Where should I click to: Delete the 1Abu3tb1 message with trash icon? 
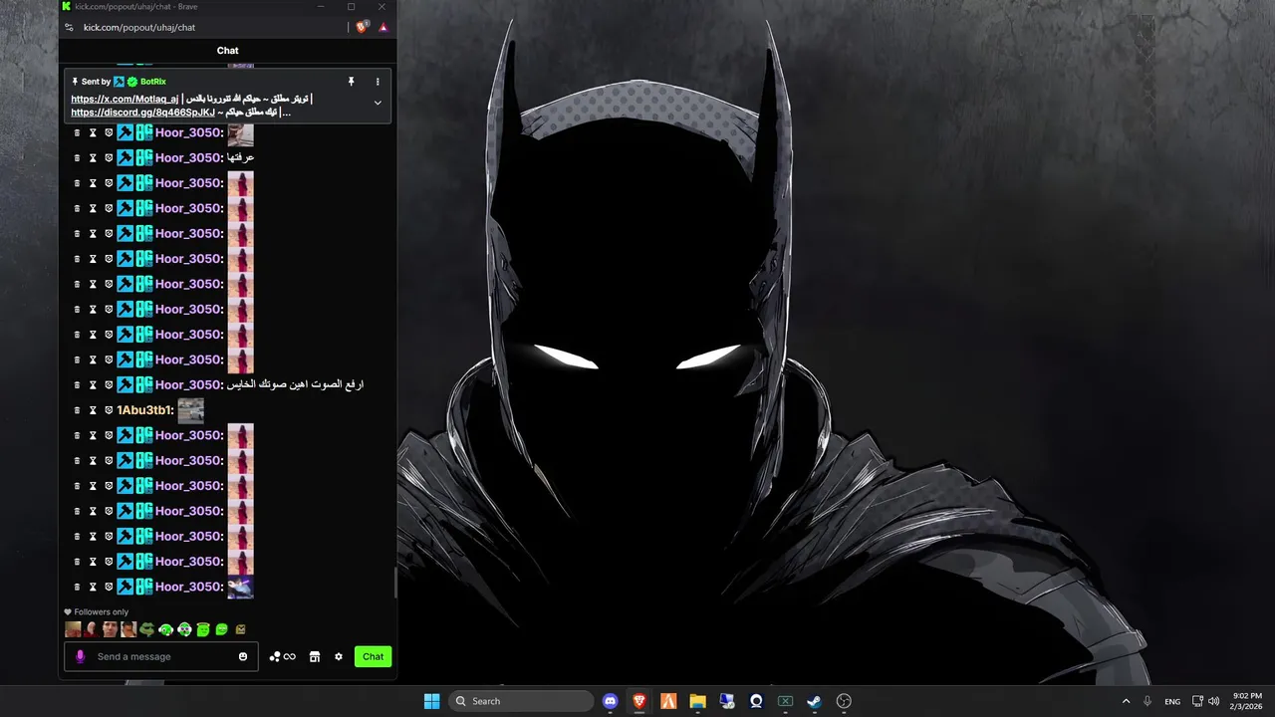pos(78,410)
